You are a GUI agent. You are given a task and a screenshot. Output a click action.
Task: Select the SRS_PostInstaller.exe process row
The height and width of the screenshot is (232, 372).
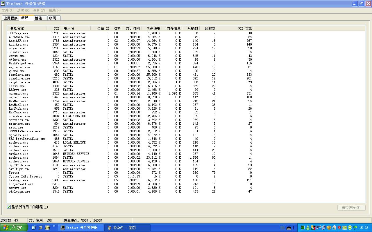click(130, 139)
